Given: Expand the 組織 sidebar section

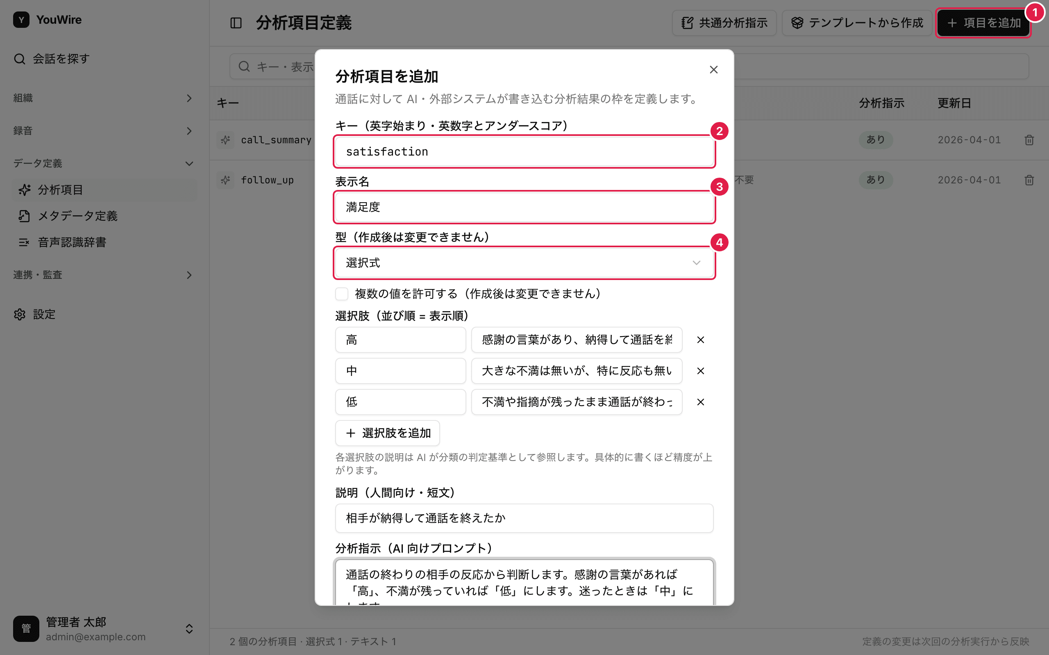Looking at the screenshot, I should point(104,98).
